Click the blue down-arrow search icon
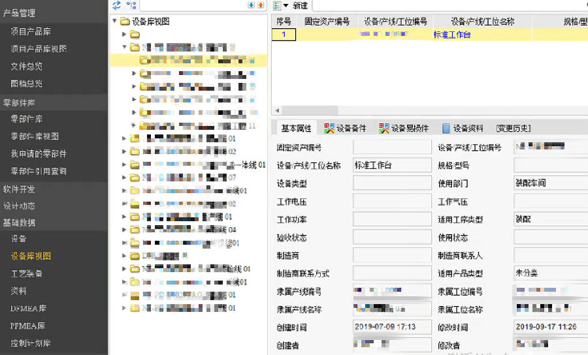The width and height of the screenshot is (588, 355). tap(252, 5)
